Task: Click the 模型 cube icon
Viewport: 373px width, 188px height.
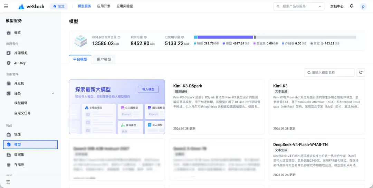Action: (9, 145)
